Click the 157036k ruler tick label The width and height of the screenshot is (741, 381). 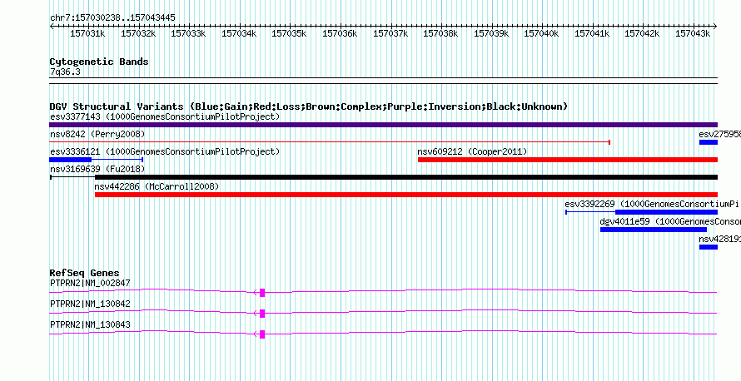(x=340, y=33)
